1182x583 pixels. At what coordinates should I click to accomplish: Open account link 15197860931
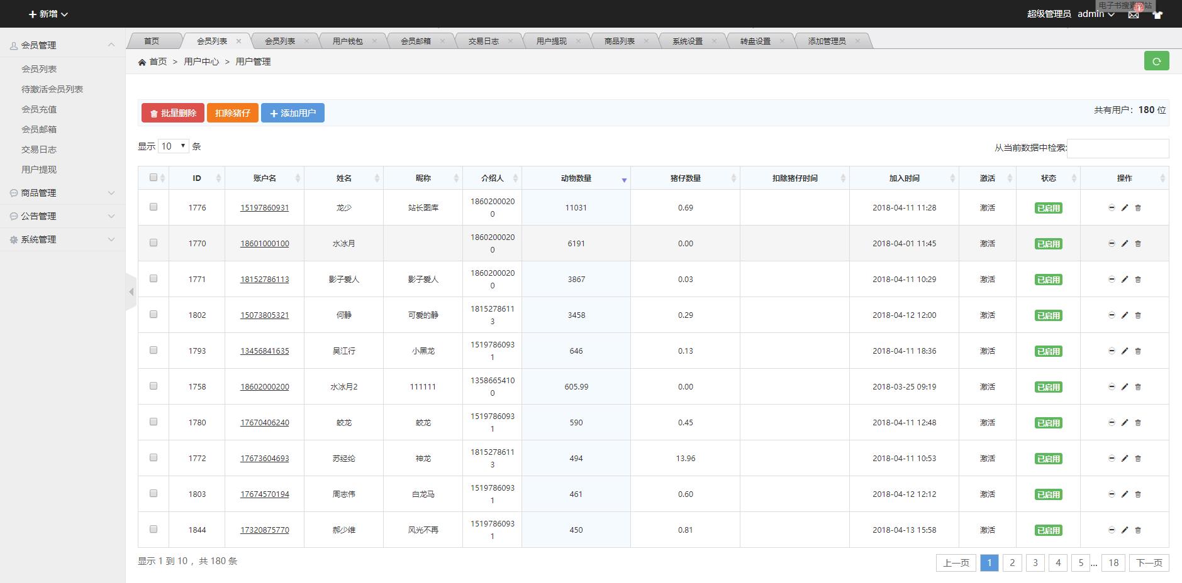tap(265, 208)
